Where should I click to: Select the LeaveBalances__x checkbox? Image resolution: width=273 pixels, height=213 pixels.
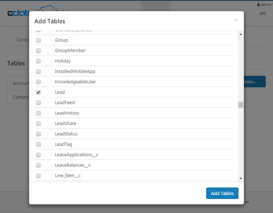coord(38,165)
